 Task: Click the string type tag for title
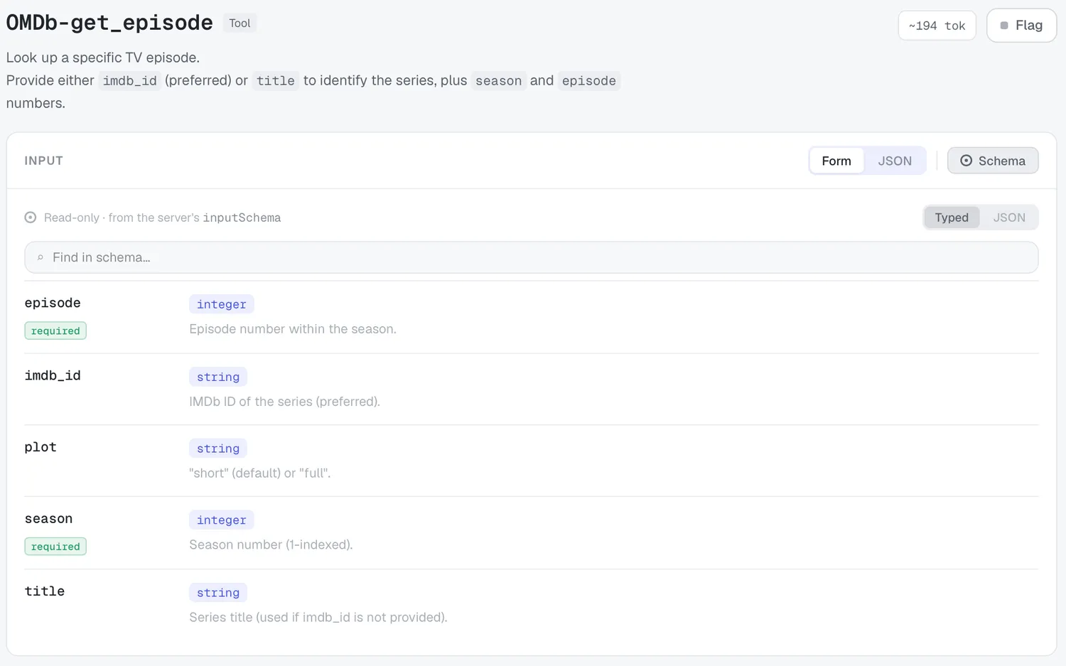218,593
